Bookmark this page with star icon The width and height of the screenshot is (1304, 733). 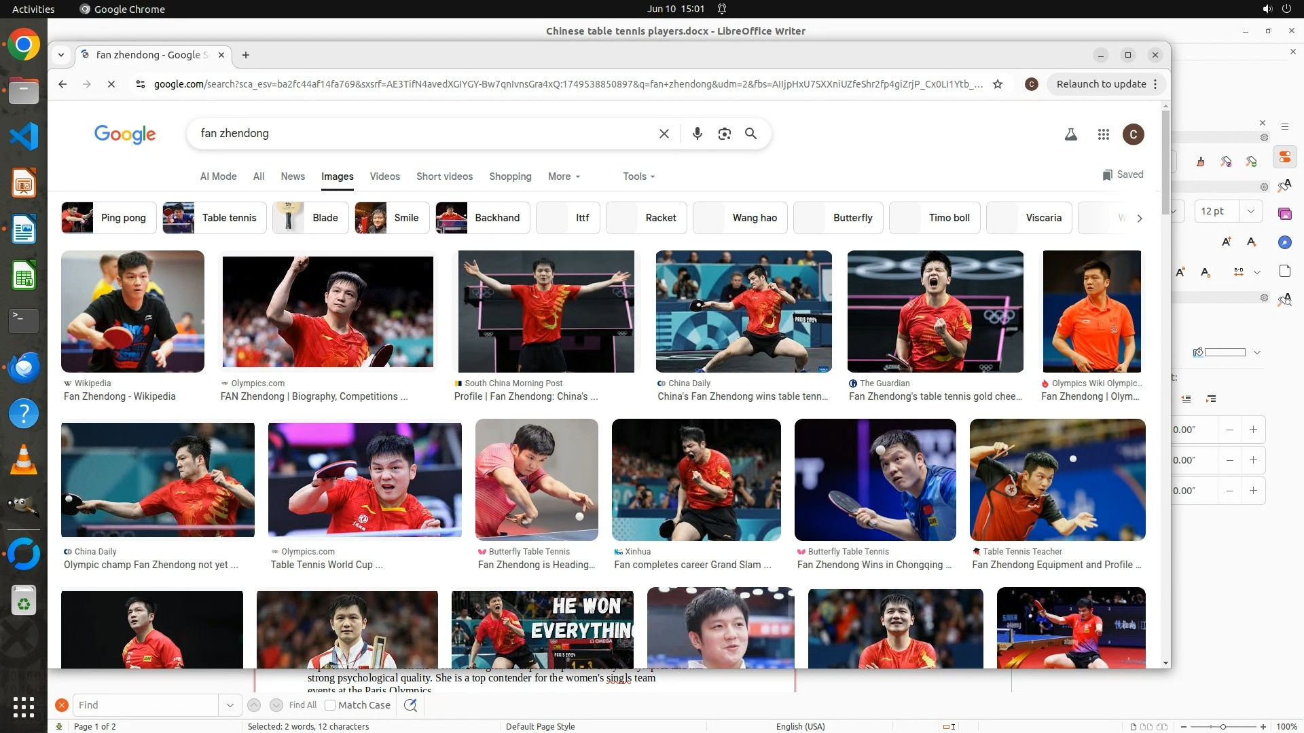997,84
